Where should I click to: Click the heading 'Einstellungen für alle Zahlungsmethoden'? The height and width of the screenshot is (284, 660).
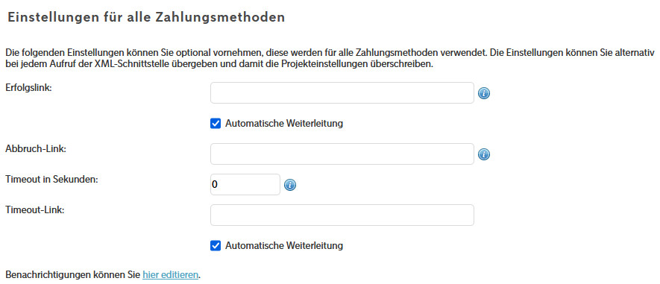146,18
